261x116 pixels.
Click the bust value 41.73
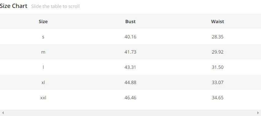pos(130,52)
